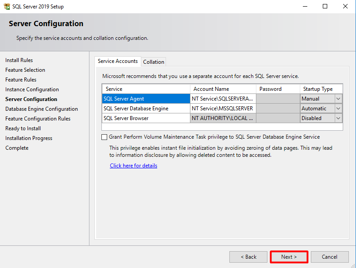The height and width of the screenshot is (268, 356).
Task: Edit the NT Service\MSSQLSERVER account name
Action: tap(223, 109)
